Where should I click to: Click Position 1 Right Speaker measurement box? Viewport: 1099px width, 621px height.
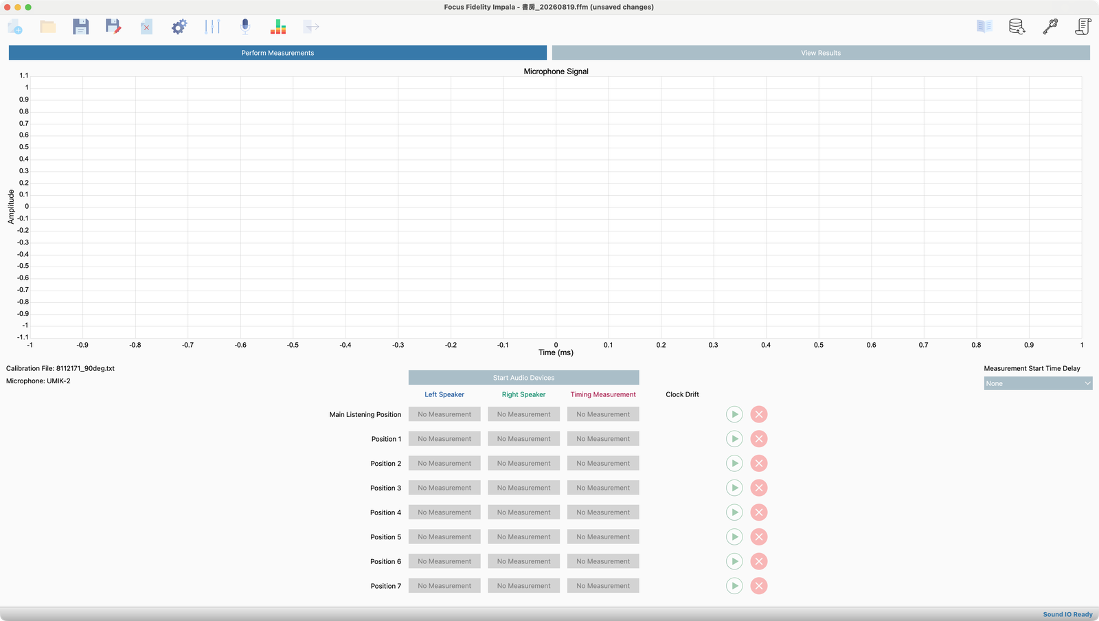click(x=523, y=439)
